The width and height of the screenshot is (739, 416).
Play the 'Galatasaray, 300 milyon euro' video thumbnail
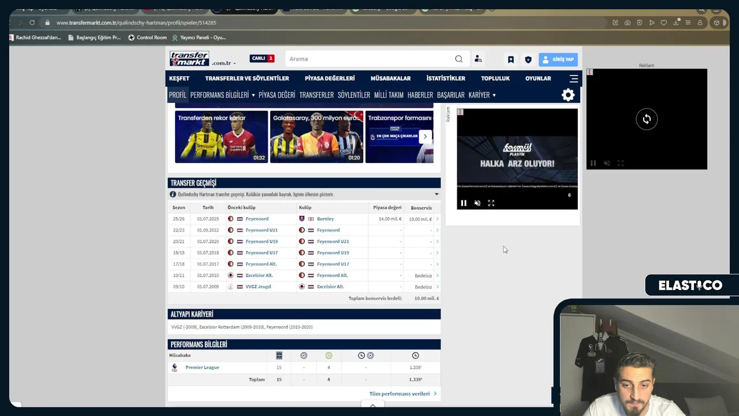tap(316, 136)
